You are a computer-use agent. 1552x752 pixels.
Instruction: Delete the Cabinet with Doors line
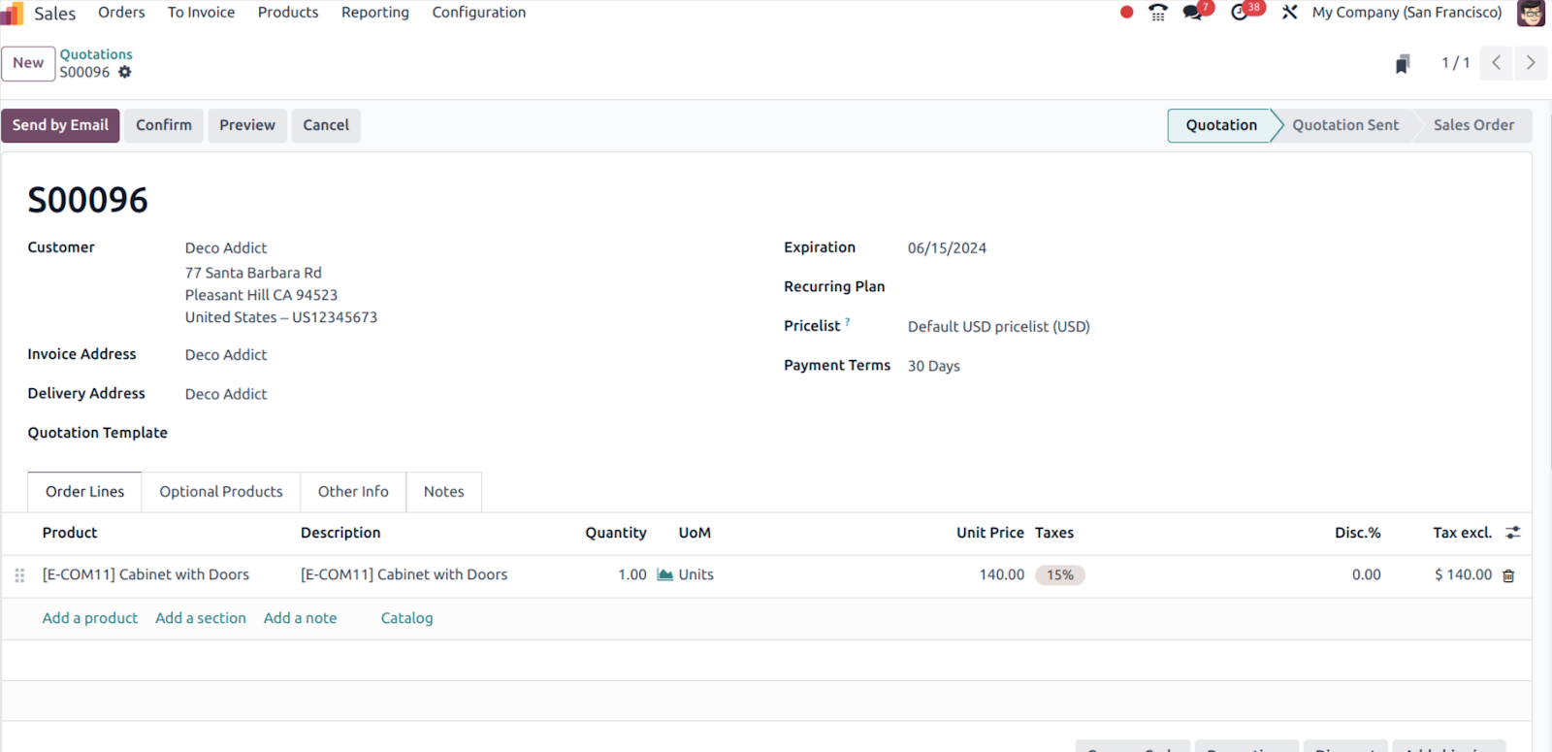click(1508, 575)
